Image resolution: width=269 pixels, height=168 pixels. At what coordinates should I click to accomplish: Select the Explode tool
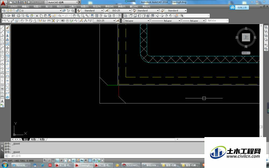click(8, 97)
